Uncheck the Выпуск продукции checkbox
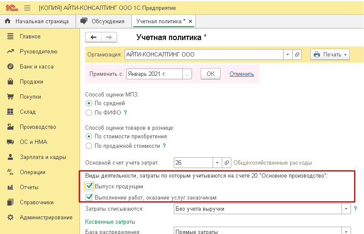The image size is (364, 234). point(89,187)
